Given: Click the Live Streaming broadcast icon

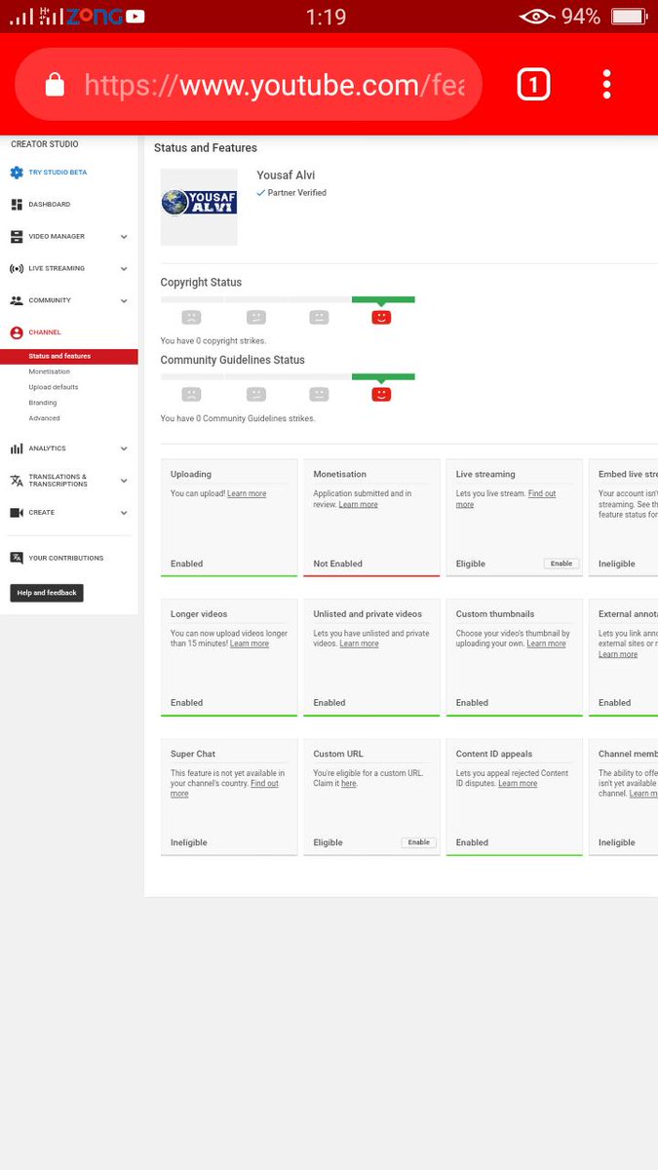Looking at the screenshot, I should [17, 268].
